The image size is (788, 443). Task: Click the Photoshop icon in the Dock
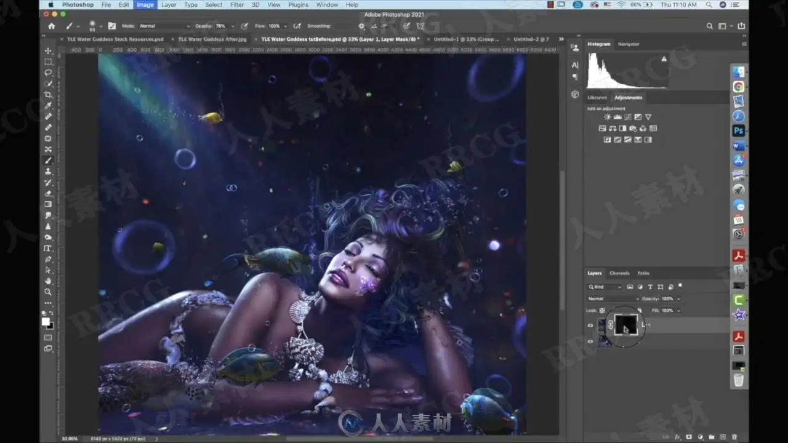[738, 131]
